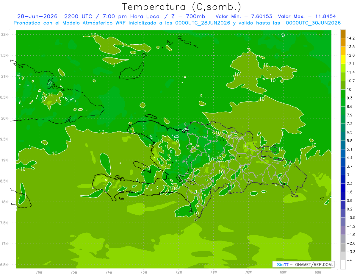This screenshot has height=276, width=357.
Task: Click the 74W longitude axis label
Action: 109,272
